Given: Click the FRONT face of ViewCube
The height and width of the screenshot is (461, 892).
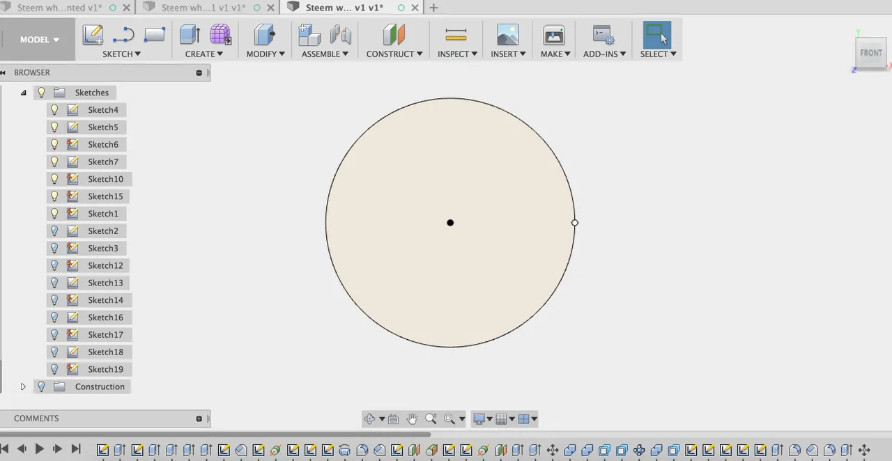Looking at the screenshot, I should [871, 53].
